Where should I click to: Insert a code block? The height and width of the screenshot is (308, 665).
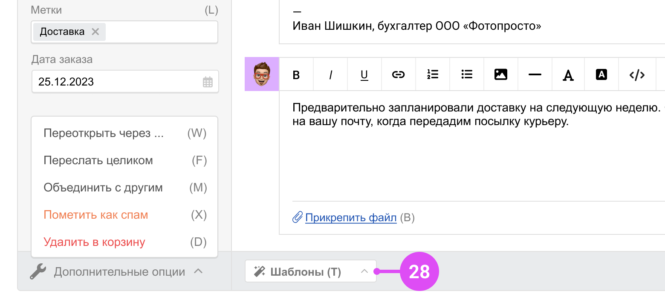tap(637, 75)
